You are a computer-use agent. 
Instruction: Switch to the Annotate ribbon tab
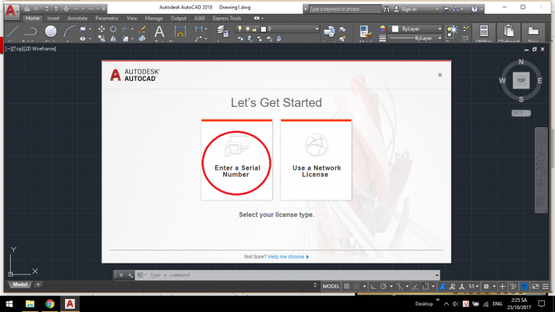point(77,17)
